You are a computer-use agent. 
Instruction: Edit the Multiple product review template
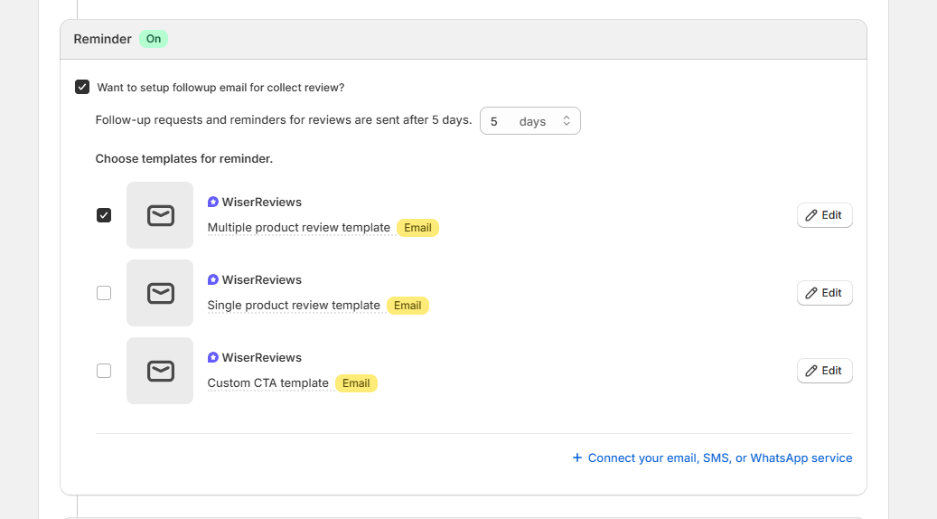(824, 215)
